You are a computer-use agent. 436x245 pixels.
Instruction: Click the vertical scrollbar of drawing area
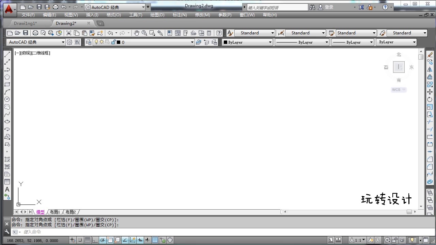(x=421, y=130)
